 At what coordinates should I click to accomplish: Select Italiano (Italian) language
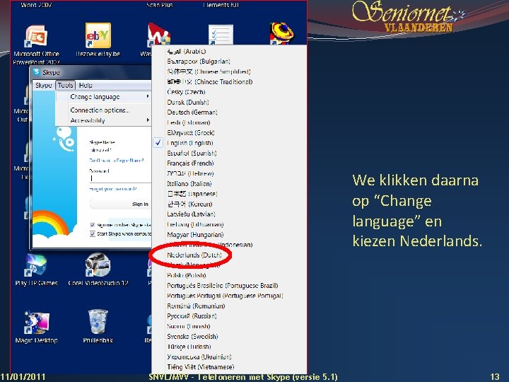[189, 183]
